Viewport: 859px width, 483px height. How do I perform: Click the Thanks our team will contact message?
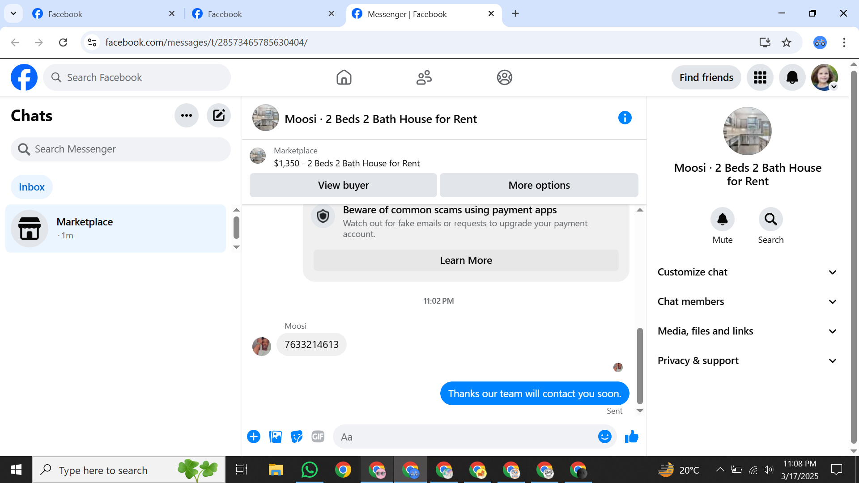[x=535, y=394]
